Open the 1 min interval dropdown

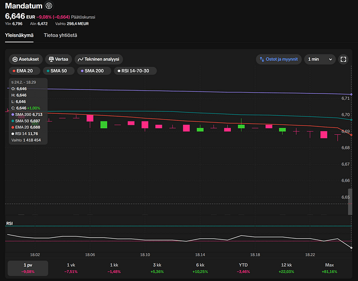point(320,59)
